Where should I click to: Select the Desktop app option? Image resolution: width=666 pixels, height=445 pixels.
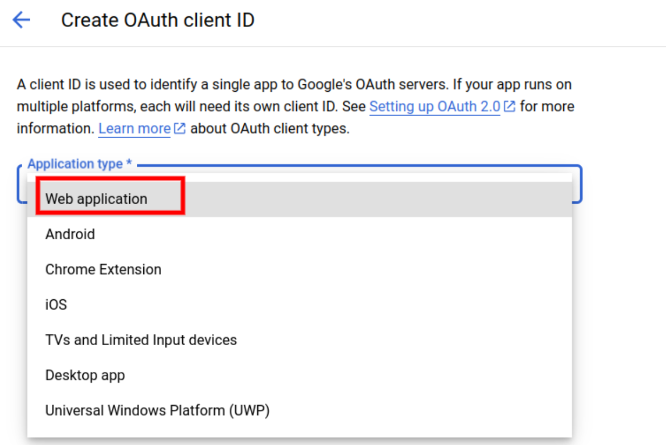[x=85, y=375]
